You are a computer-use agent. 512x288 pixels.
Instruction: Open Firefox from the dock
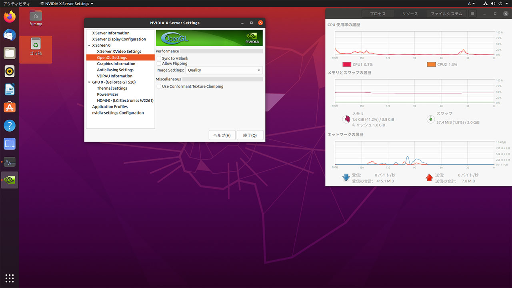[10, 17]
